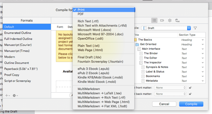Image resolution: width=212 pixels, height=114 pixels.
Task: Select the Manuscript (Times) format
Action: [x=27, y=51]
